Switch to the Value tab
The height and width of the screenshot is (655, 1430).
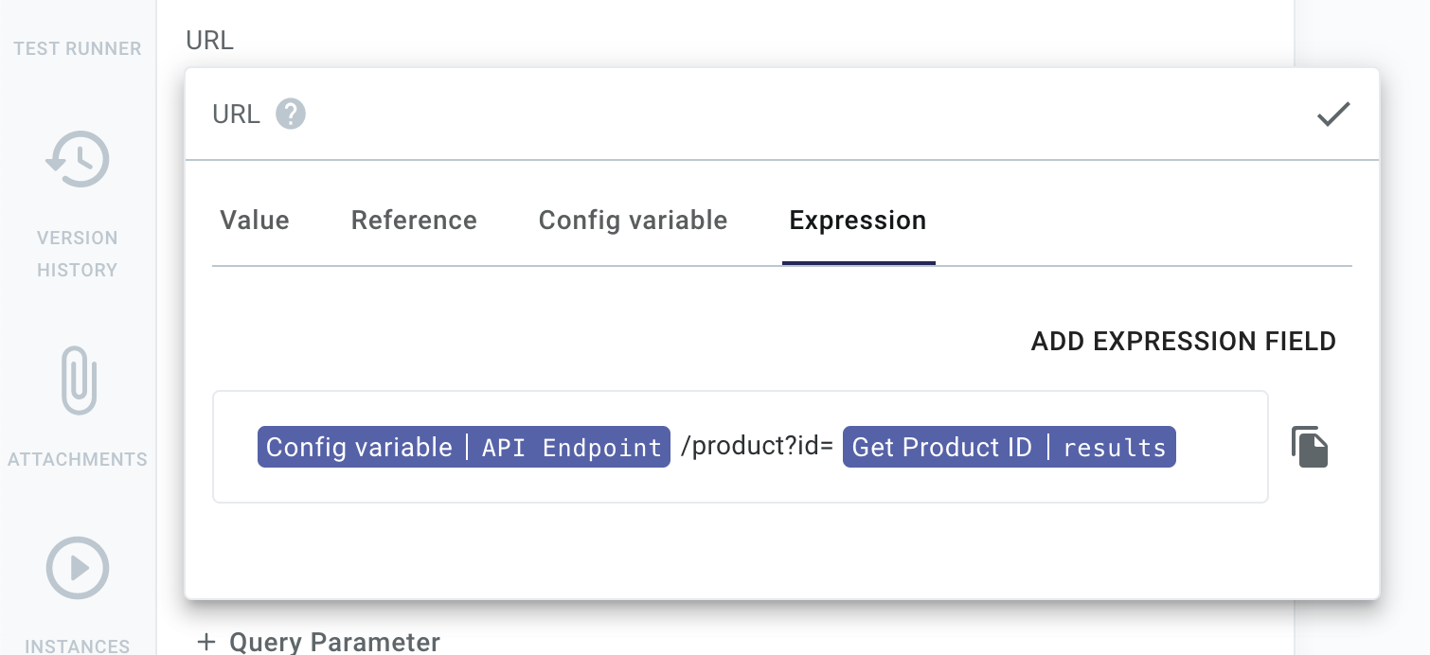(254, 220)
